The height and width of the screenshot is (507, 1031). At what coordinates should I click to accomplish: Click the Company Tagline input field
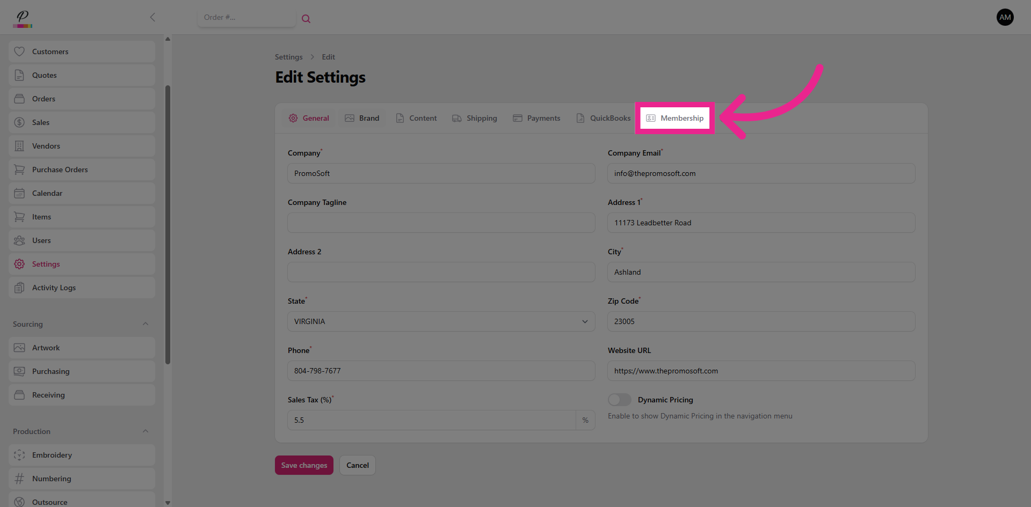click(x=441, y=223)
